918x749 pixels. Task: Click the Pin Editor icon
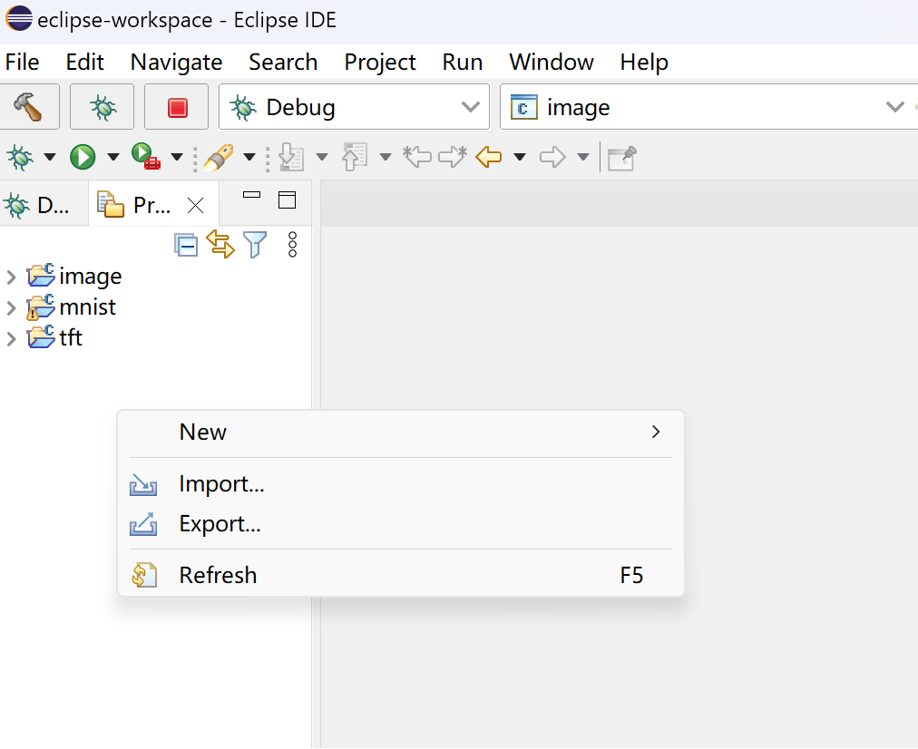pyautogui.click(x=621, y=158)
